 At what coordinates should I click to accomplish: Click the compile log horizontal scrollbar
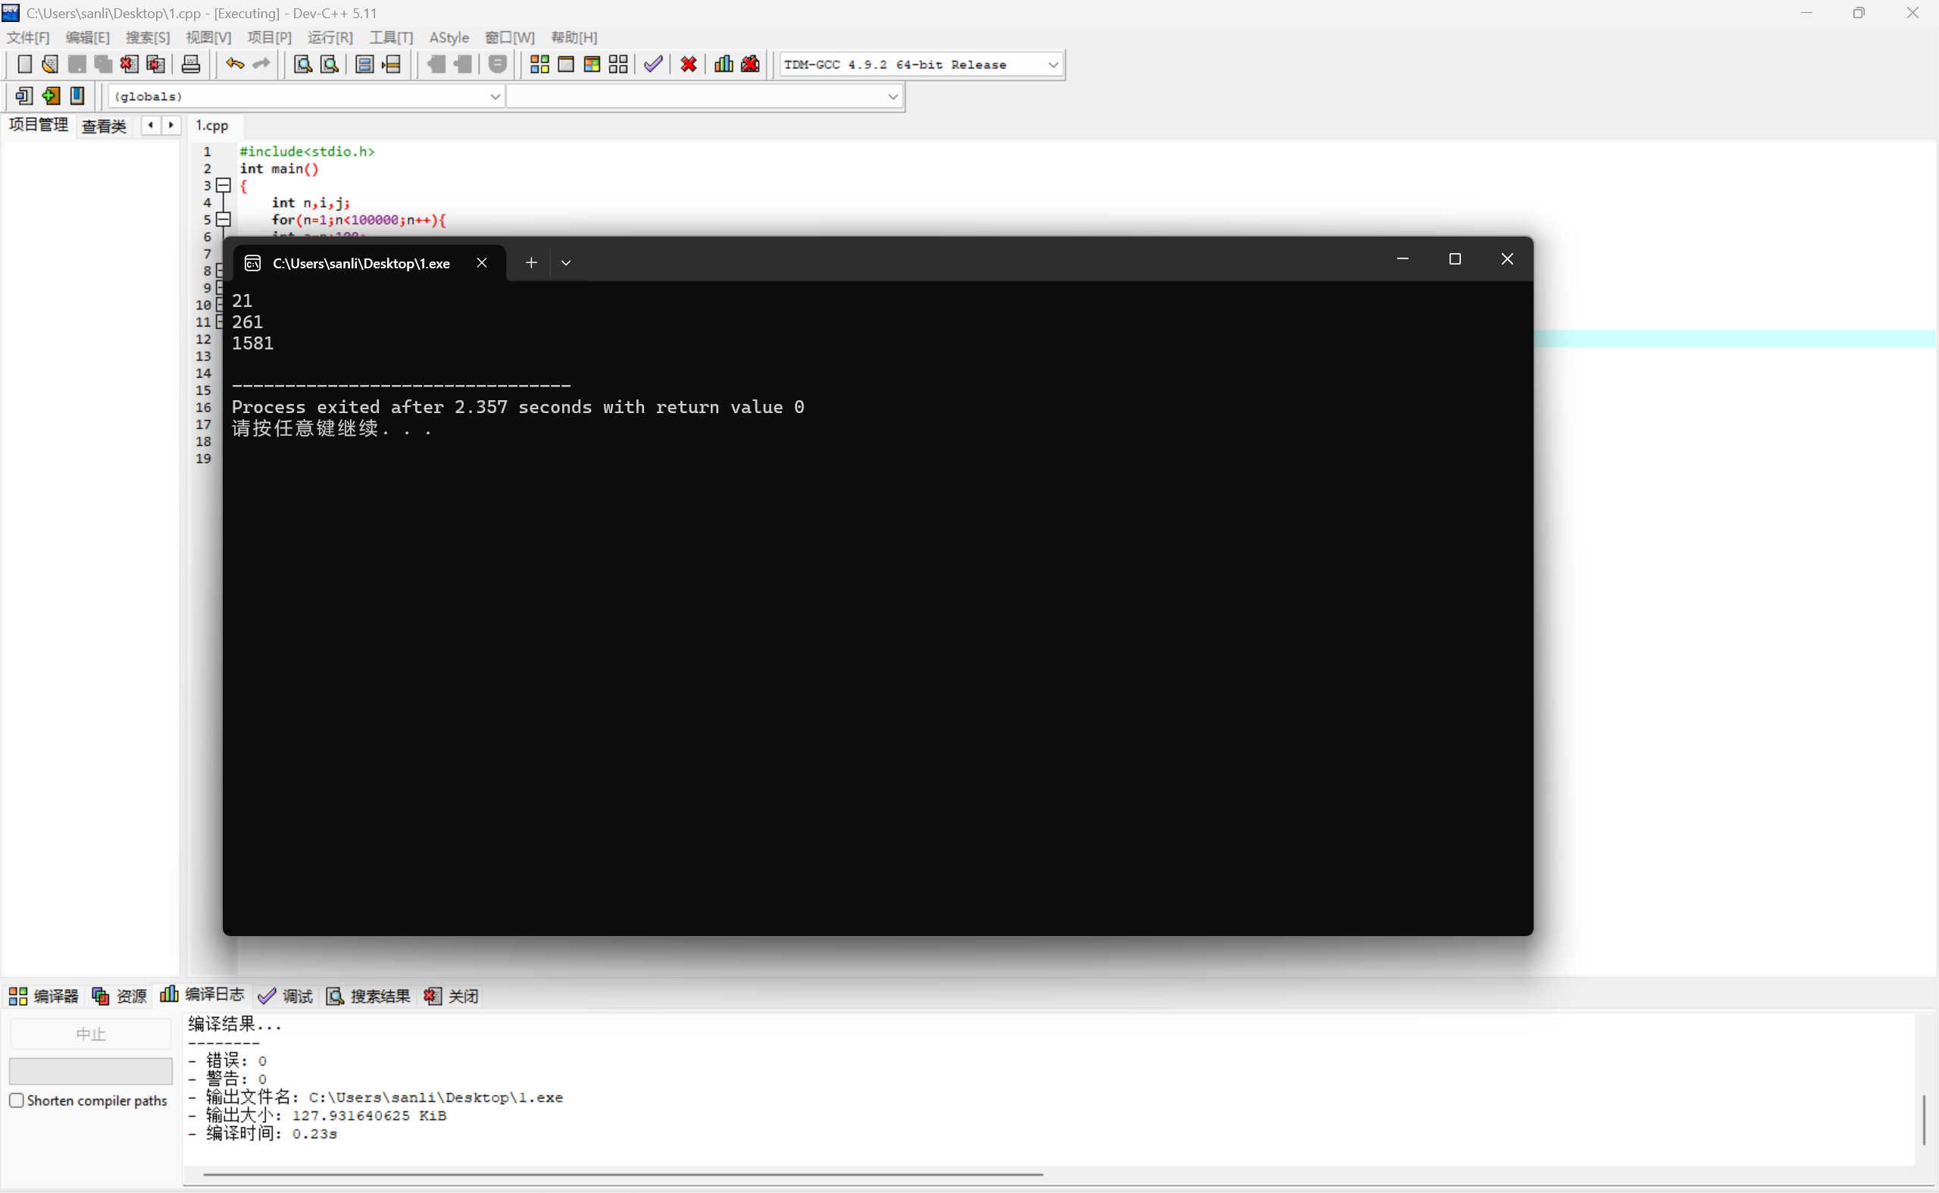623,1174
